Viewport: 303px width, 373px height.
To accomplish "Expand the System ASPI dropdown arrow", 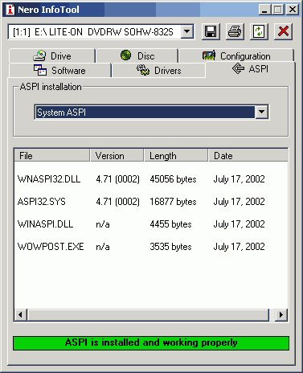I will 261,112.
